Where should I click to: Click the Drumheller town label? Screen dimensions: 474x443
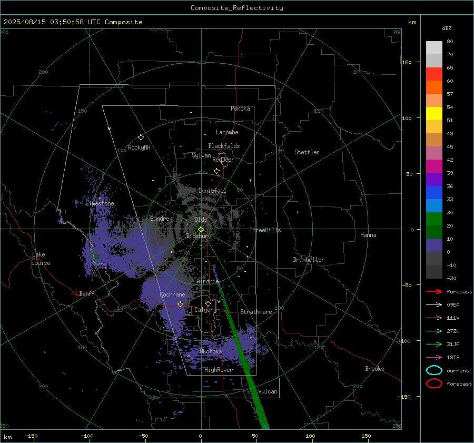tap(309, 260)
